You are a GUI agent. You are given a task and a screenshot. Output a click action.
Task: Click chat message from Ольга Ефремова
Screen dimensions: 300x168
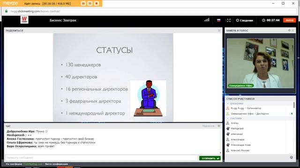click(x=51, y=142)
